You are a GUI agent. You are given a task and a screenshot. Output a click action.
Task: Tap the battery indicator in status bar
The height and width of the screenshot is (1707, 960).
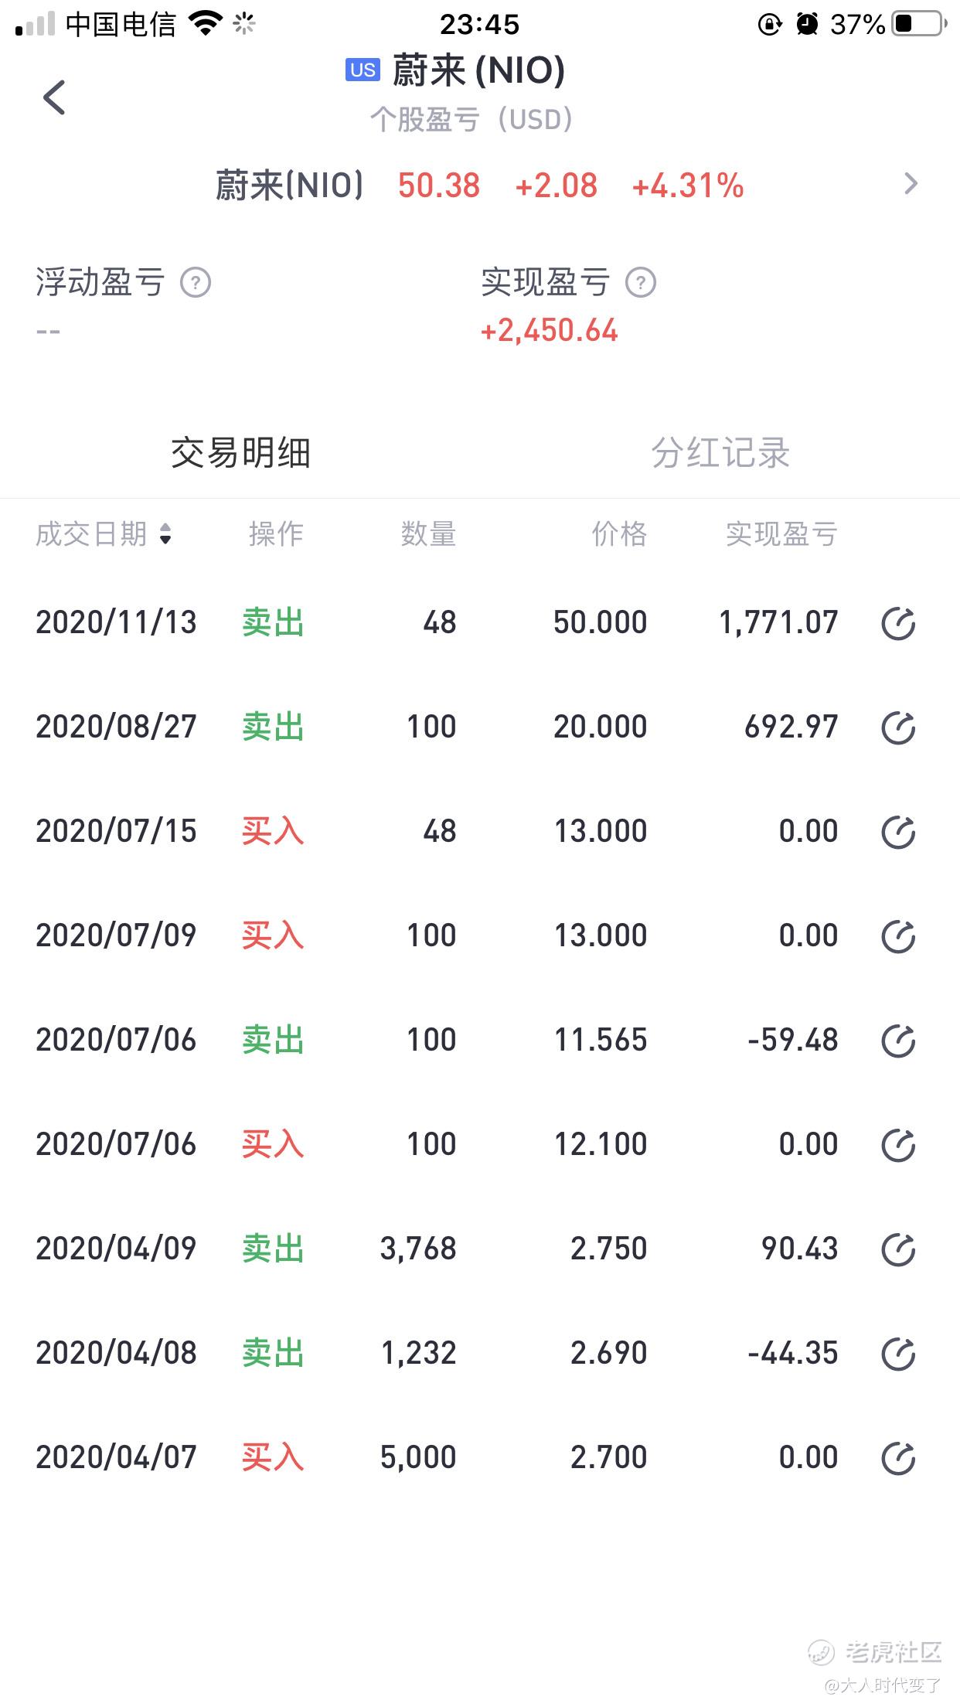(920, 24)
